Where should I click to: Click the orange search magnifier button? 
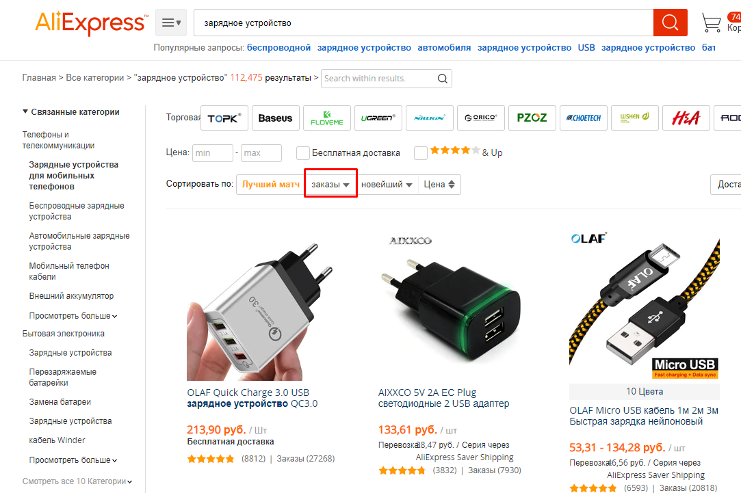pos(670,23)
